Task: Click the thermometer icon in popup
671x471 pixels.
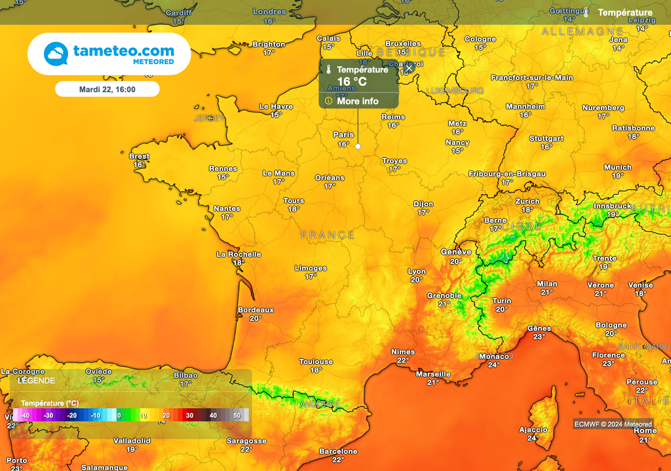Action: pyautogui.click(x=328, y=69)
